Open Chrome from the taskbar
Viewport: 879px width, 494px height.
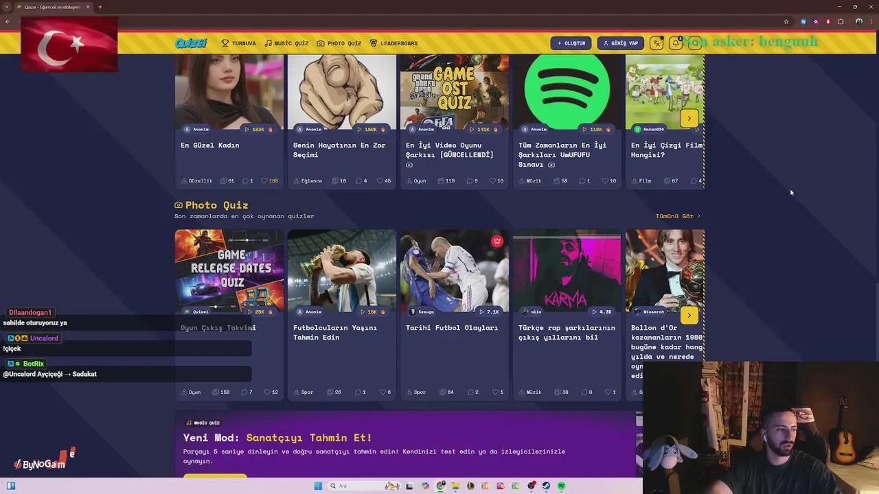(x=440, y=486)
